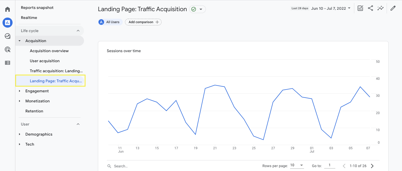Expand the Engagement menu item
Image resolution: width=402 pixels, height=171 pixels.
[x=37, y=91]
